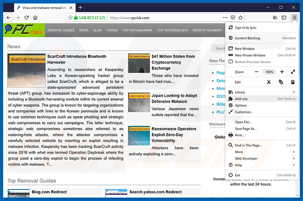Open Add-ons from the menu
The image size is (303, 201).
[x=262, y=99]
